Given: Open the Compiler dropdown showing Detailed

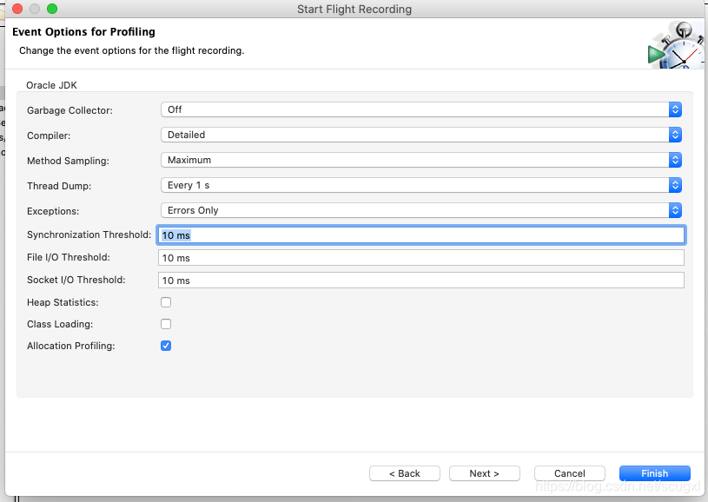Looking at the screenshot, I should coord(420,135).
